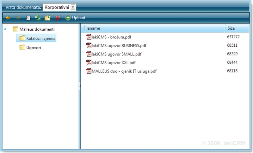Click PDF icon of lakiCMS ugovor XXL.pdf
Image resolution: width=253 pixels, height=153 pixels.
tap(89, 62)
